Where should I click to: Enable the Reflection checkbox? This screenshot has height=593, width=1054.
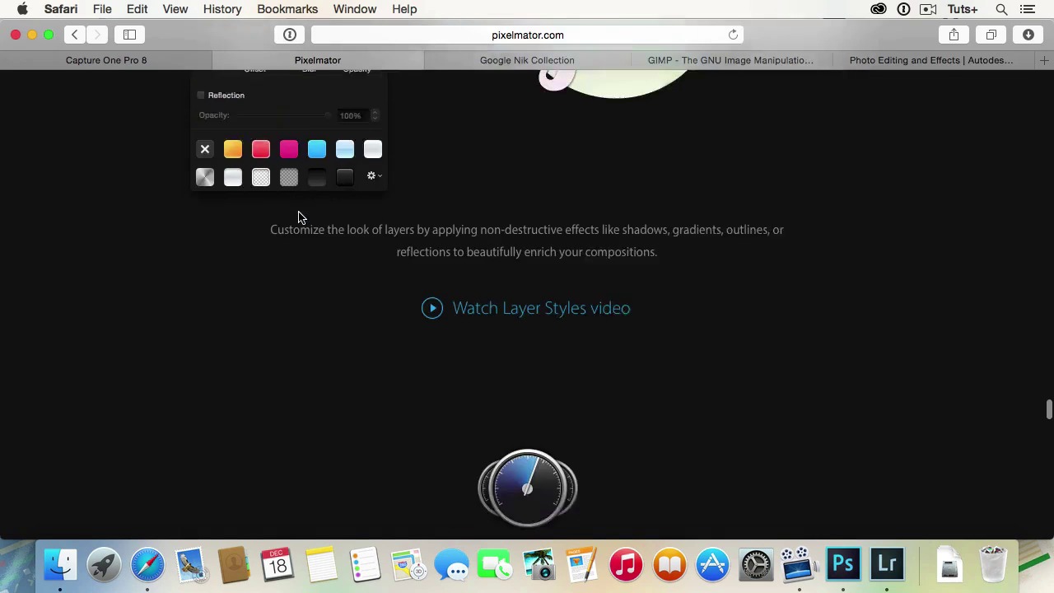tap(201, 96)
